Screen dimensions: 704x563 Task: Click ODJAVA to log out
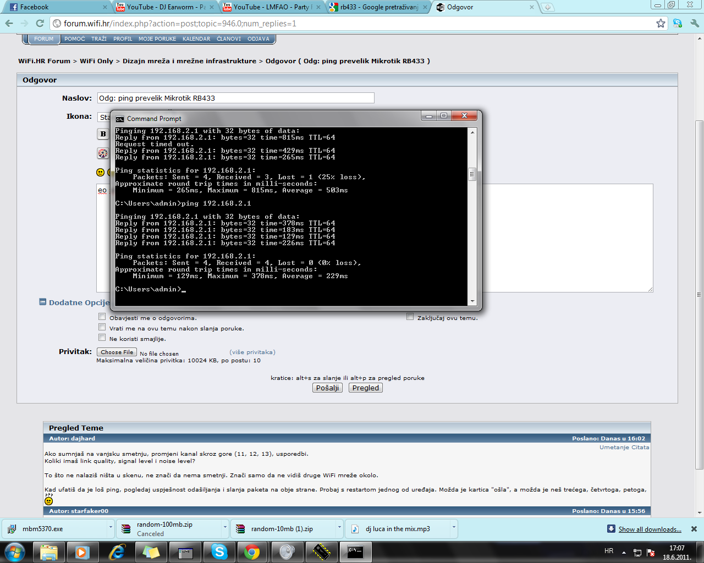258,39
